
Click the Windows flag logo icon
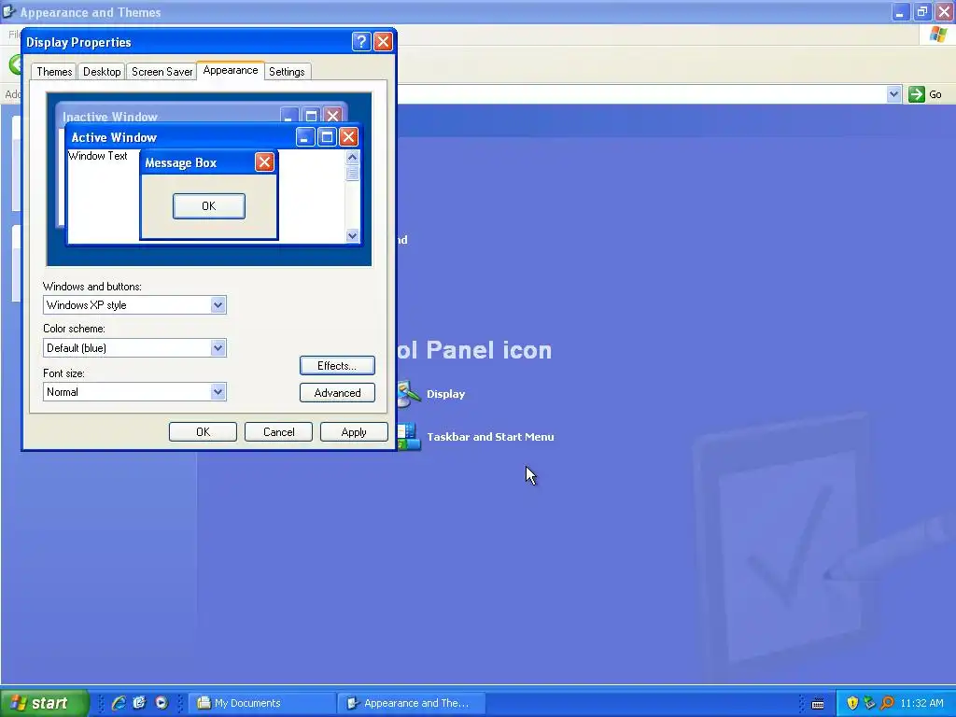point(938,35)
